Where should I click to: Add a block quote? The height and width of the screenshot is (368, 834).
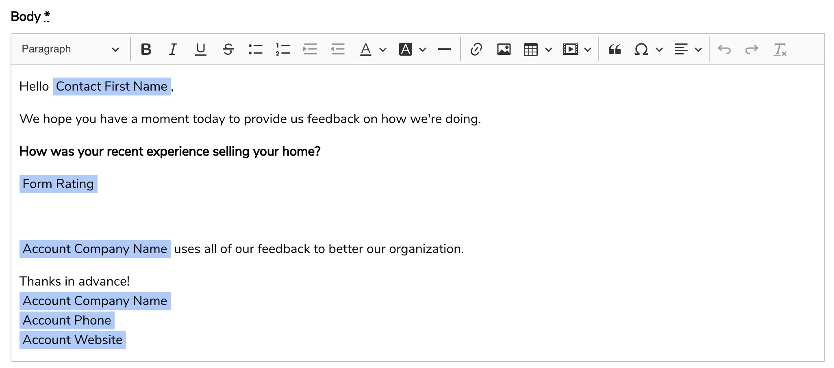tap(615, 50)
